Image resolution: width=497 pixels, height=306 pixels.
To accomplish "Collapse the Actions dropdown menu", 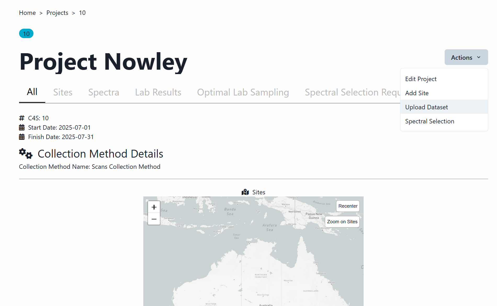I will click(x=466, y=57).
